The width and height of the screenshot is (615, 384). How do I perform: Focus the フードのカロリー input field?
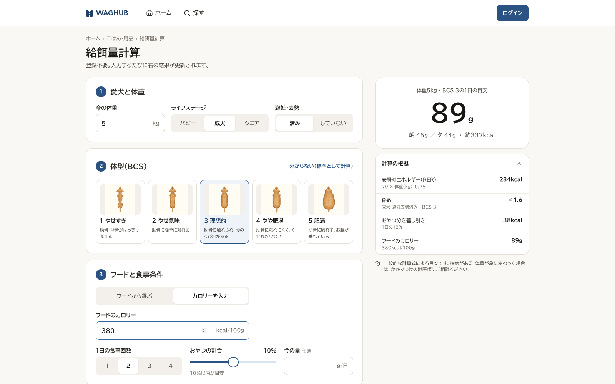tap(173, 331)
